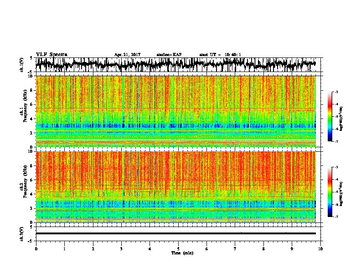The width and height of the screenshot is (361, 279).
Task: Click the time axis tick label '3'
Action: [x=121, y=249]
